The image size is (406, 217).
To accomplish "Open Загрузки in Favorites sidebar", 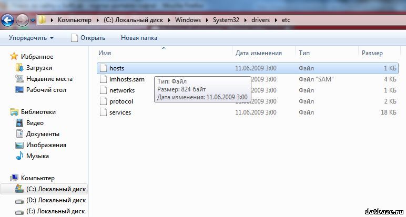I will 39,68.
